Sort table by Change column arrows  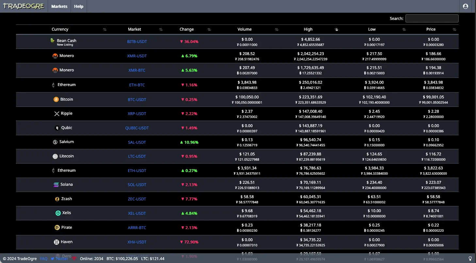coord(209,30)
